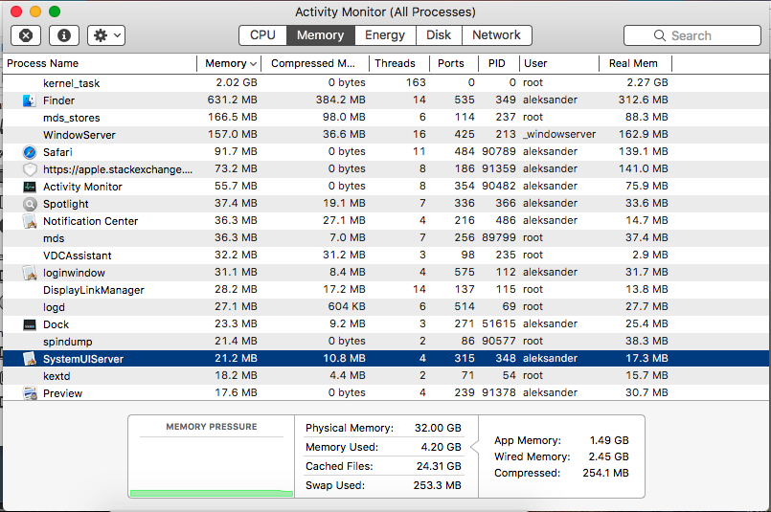Click the Memory Pressure graph
This screenshot has width=771, height=512.
(x=212, y=467)
